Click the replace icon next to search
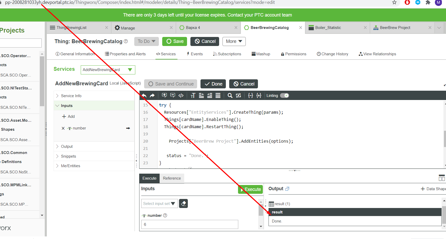The height and width of the screenshot is (239, 446). pos(238,95)
